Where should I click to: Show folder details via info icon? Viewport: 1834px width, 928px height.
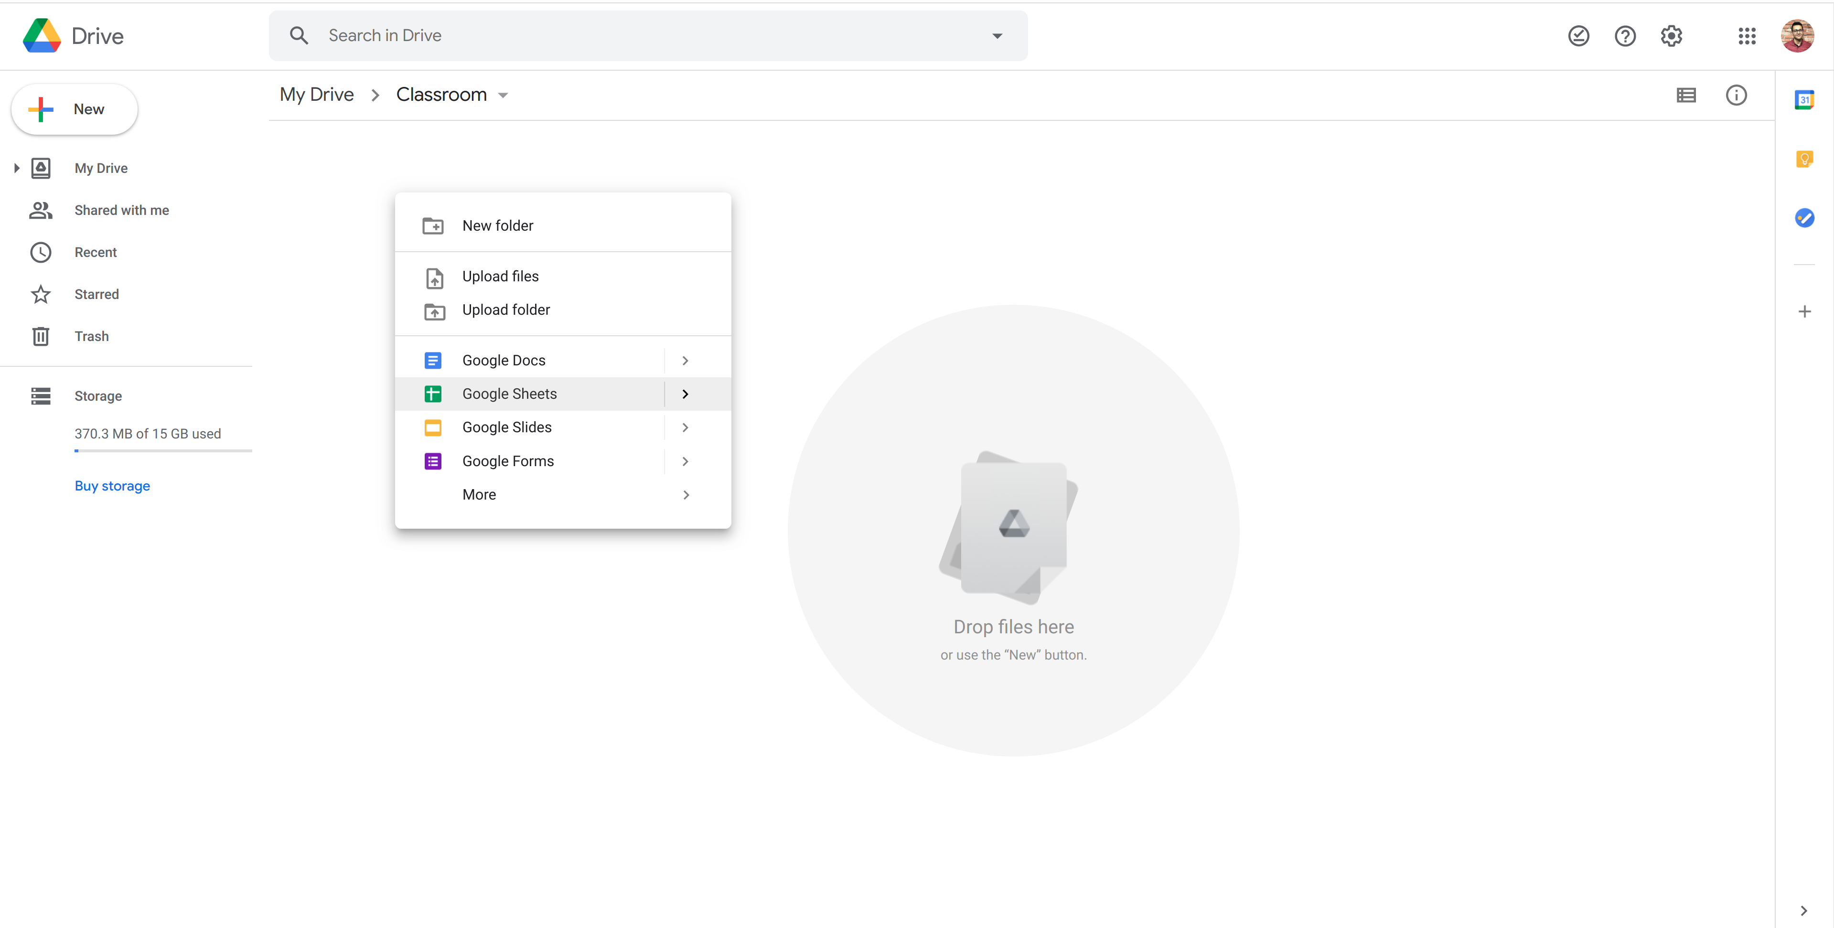click(x=1736, y=95)
